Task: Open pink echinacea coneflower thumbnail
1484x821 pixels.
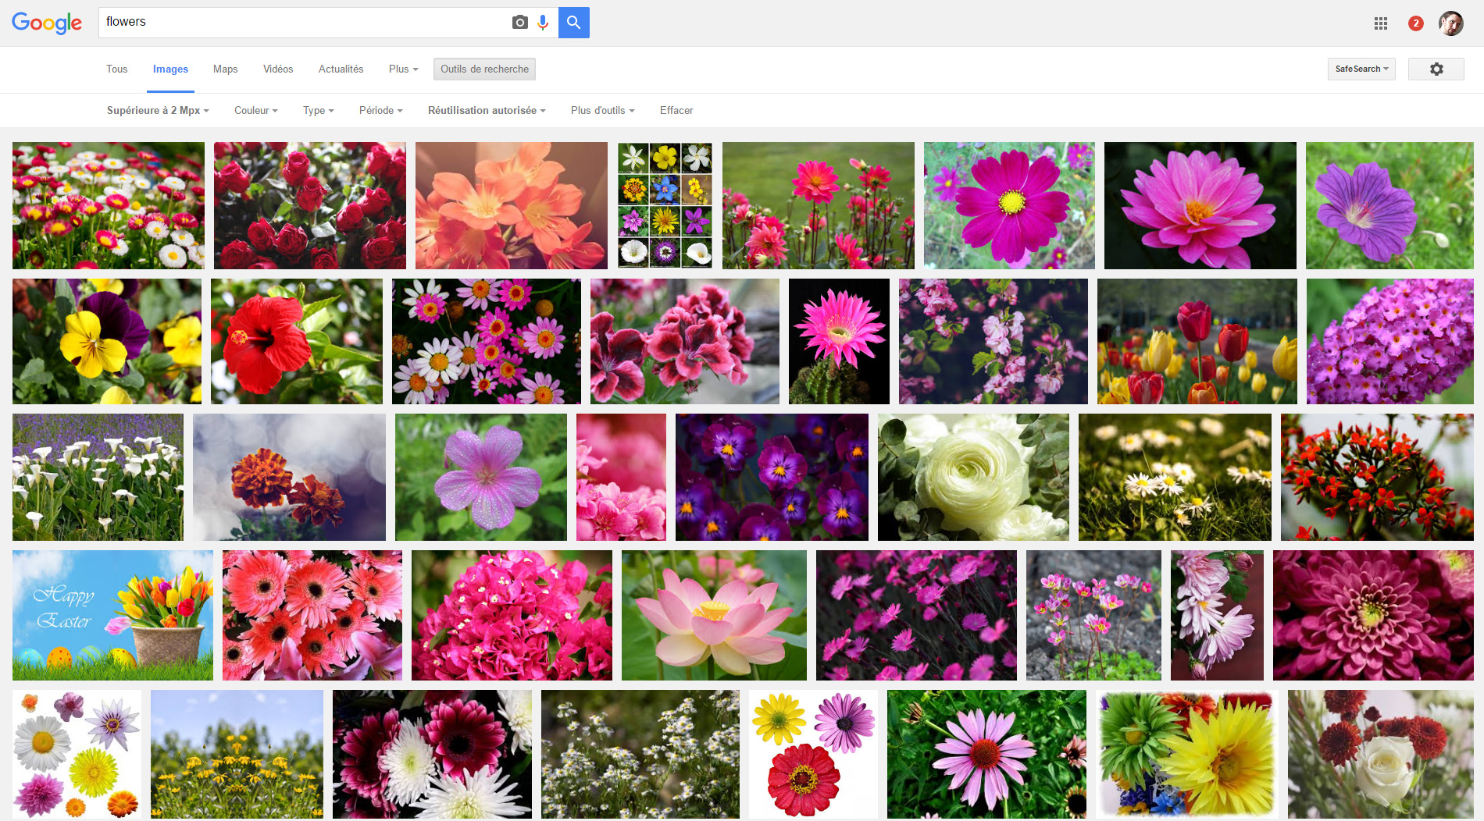Action: point(986,754)
